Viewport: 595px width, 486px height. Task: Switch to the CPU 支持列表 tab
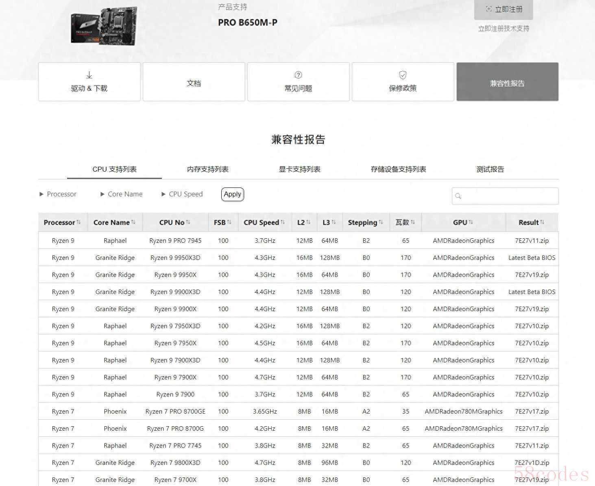pyautogui.click(x=114, y=169)
